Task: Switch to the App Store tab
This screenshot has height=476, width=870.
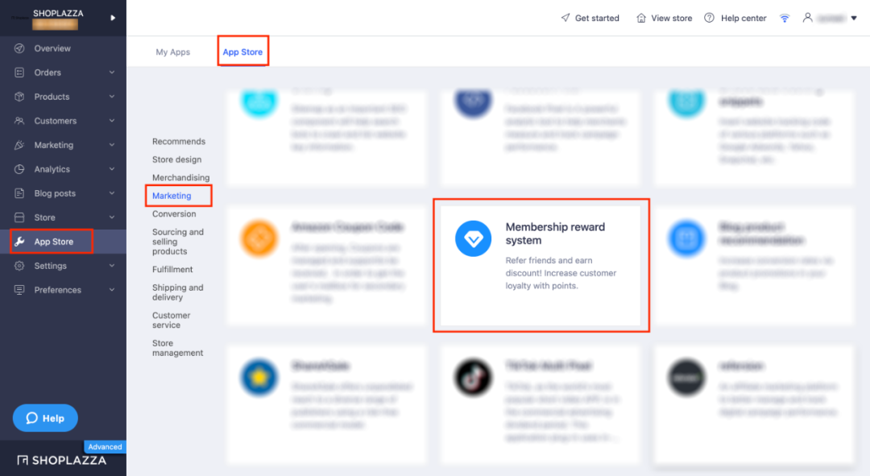Action: click(x=242, y=52)
